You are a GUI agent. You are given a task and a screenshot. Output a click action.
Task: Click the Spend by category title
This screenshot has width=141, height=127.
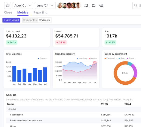coord(65,54)
